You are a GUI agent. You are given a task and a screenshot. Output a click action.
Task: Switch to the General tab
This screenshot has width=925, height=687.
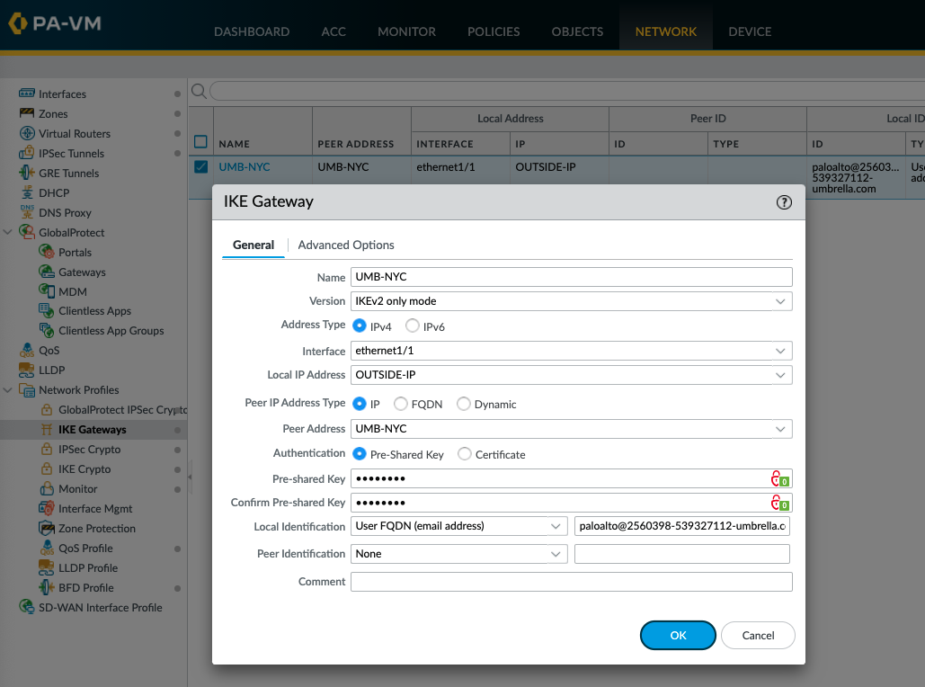[253, 245]
